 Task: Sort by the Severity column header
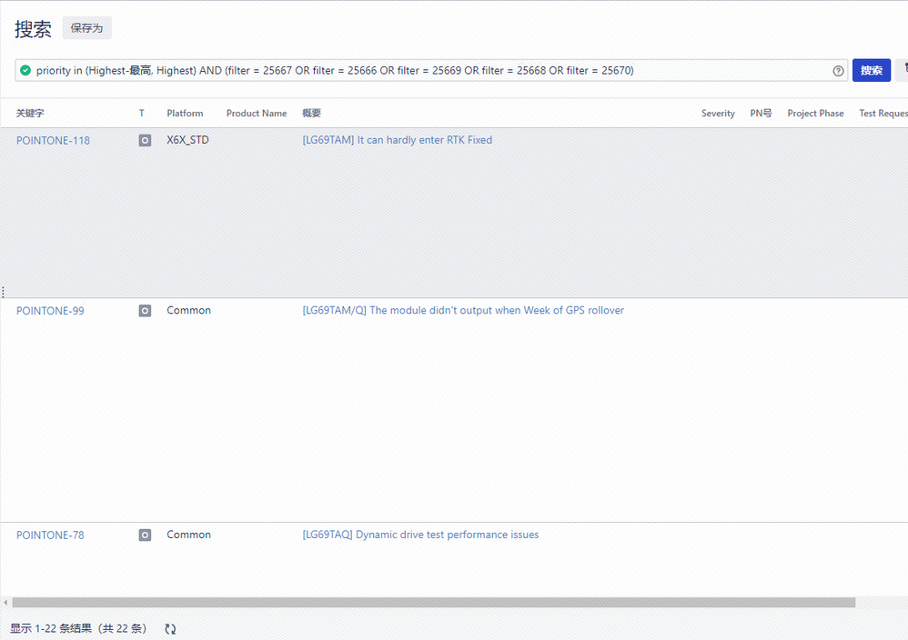pos(718,113)
